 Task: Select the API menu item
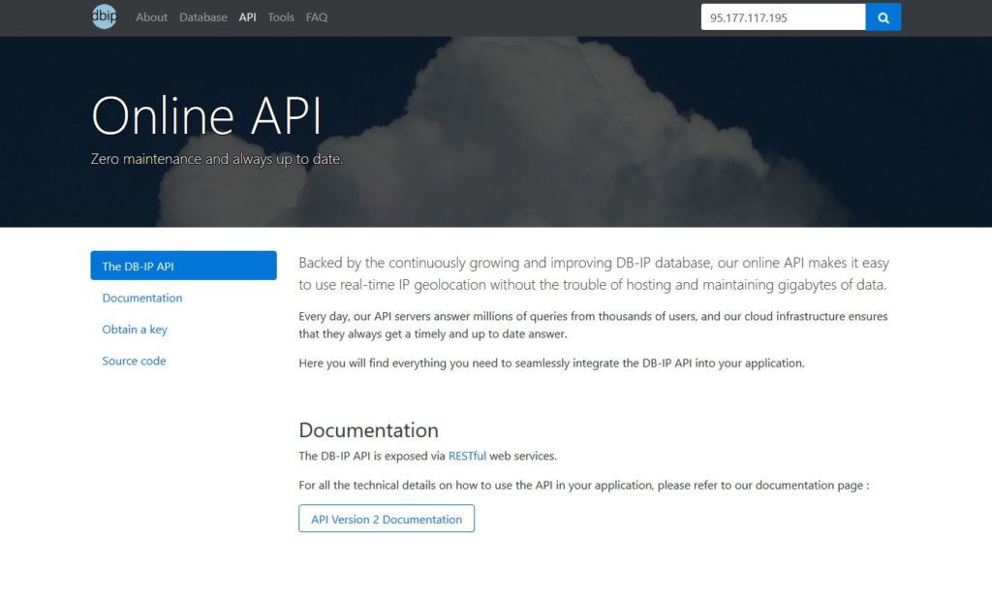(247, 17)
